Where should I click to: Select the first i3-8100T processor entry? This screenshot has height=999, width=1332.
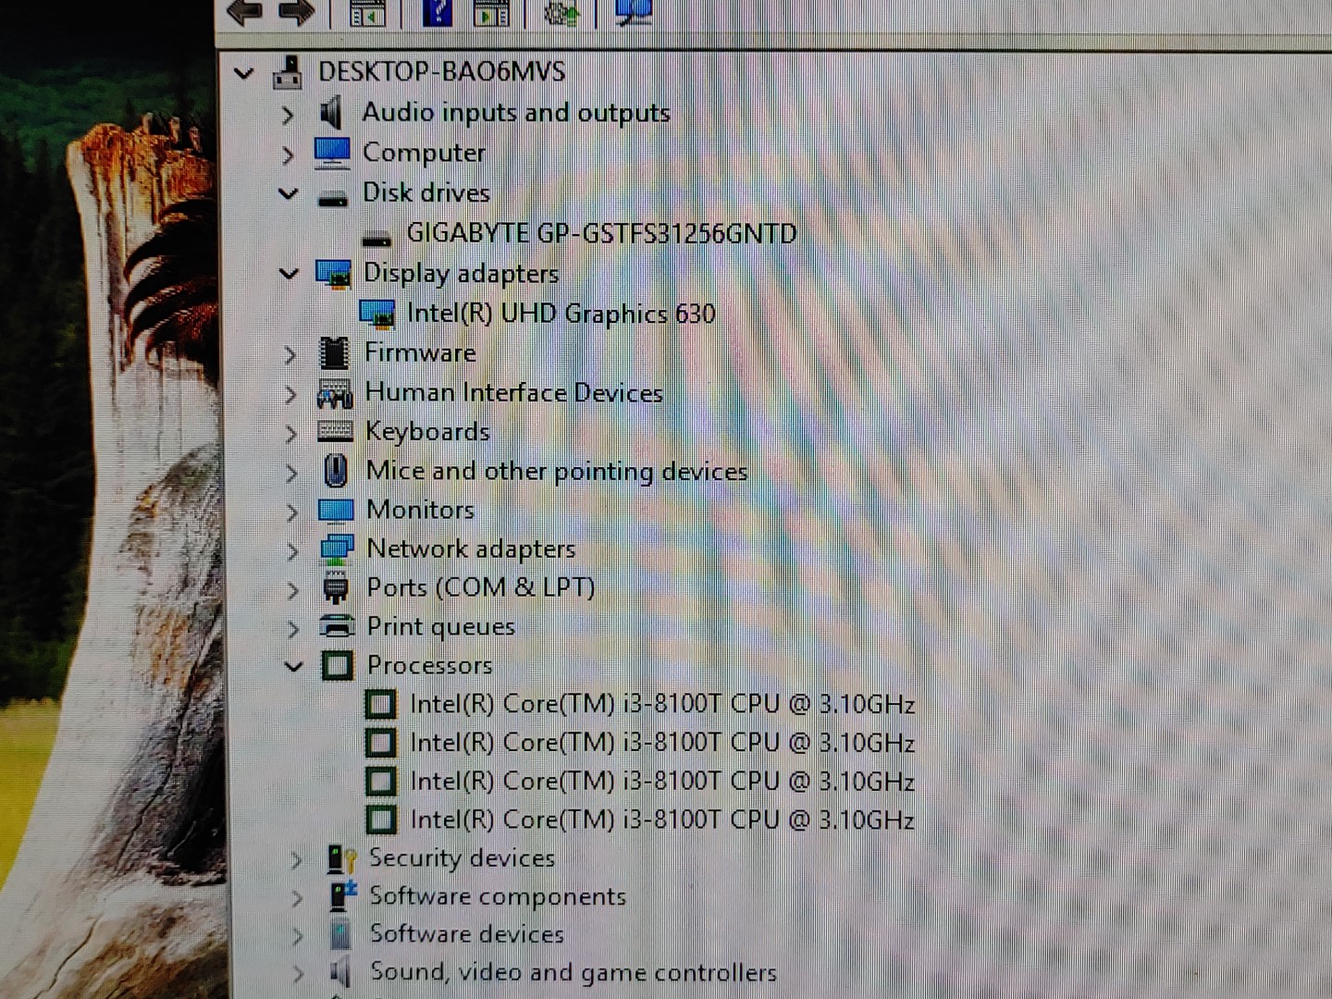coord(661,705)
